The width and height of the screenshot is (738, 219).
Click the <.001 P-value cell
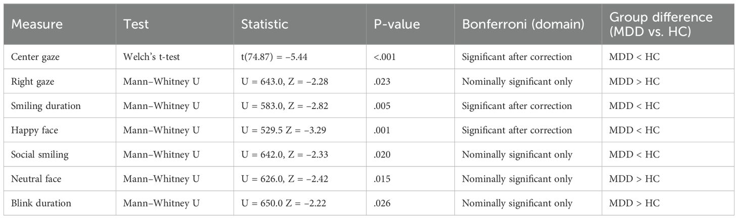tap(384, 57)
